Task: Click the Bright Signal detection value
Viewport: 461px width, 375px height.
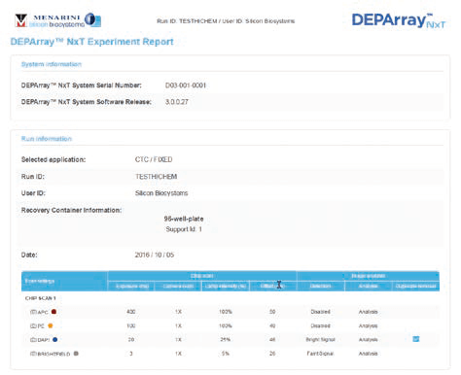Action: (320, 339)
